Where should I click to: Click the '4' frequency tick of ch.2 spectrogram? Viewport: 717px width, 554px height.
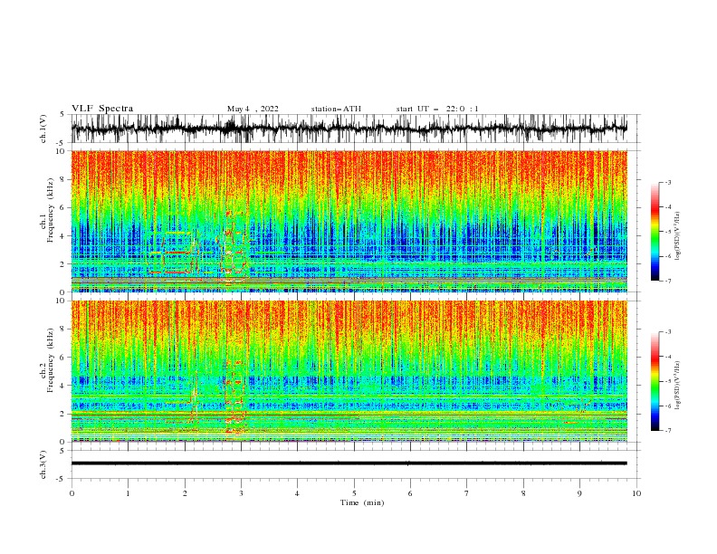point(62,386)
